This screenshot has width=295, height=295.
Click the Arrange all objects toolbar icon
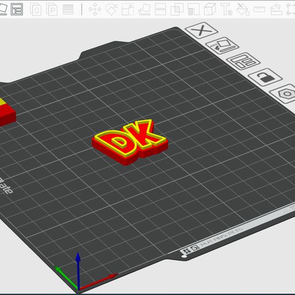pos(17,9)
